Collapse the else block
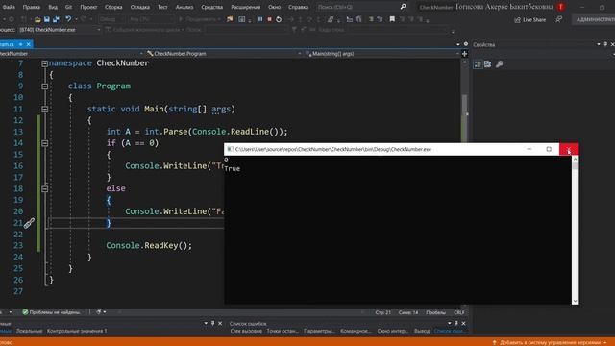Screen dimensions: 615x346 click(x=45, y=189)
